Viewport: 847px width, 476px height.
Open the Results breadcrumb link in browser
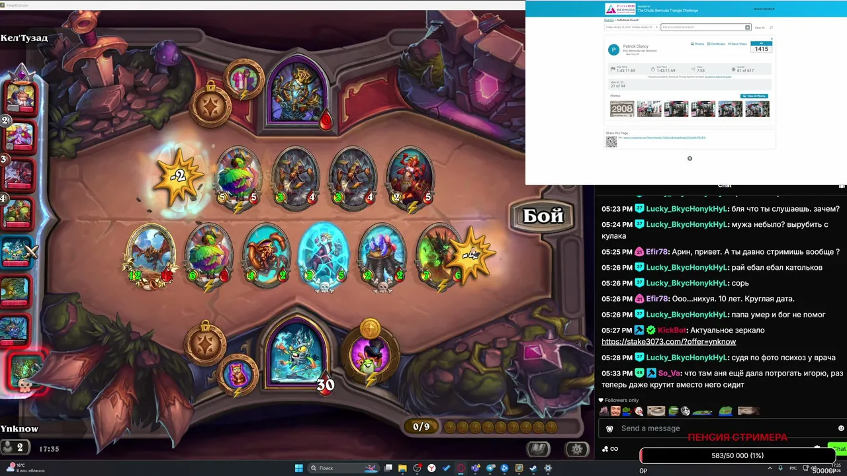tap(609, 20)
